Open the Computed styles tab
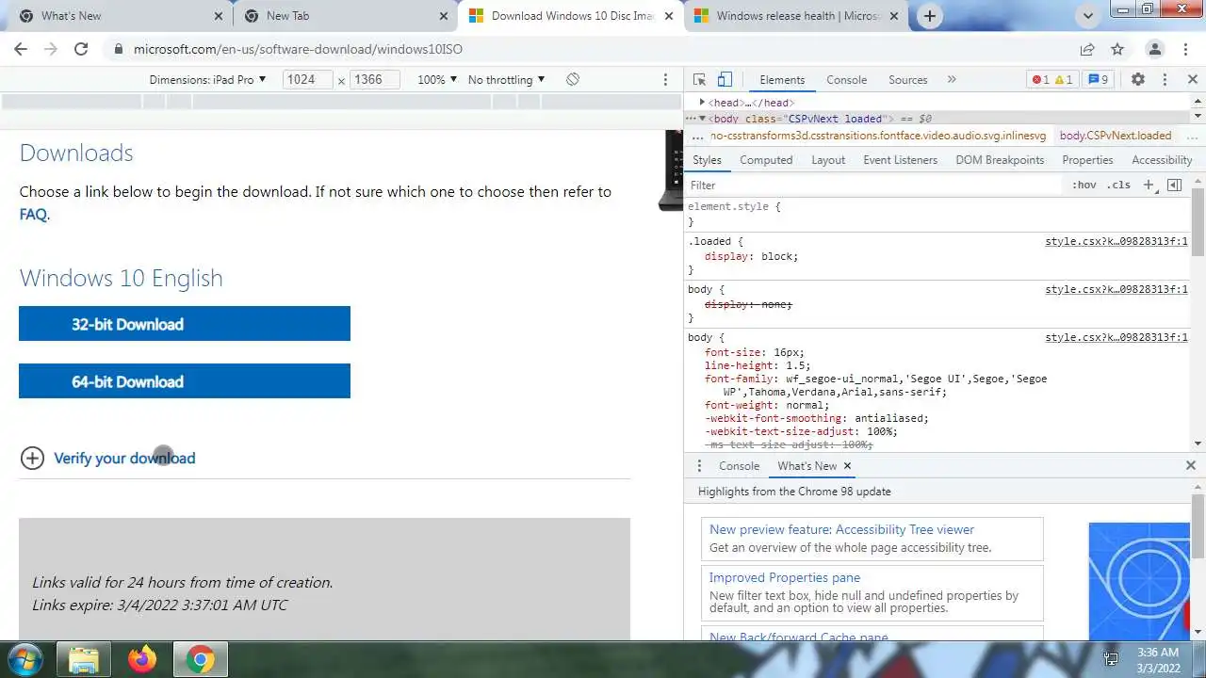1206x678 pixels. 766,160
